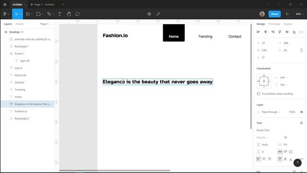Screen dimensions: 307x173
Task: Open Pass through blend mode dropdown
Action: coord(271,112)
